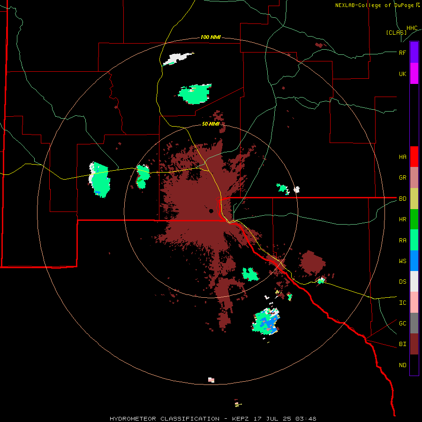
Task: Click the white DS legend swatch
Action: click(414, 281)
